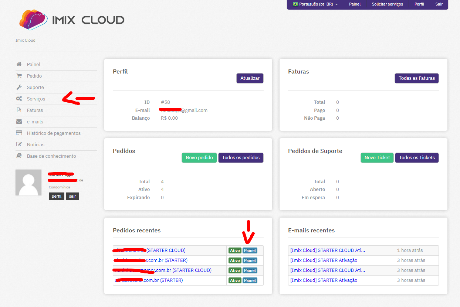Click the wrench icon beside Suporte
Viewport: 460px width, 307px height.
click(x=19, y=87)
